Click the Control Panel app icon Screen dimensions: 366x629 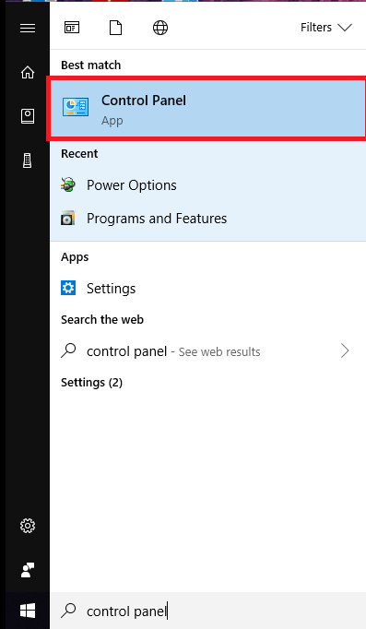tap(76, 107)
